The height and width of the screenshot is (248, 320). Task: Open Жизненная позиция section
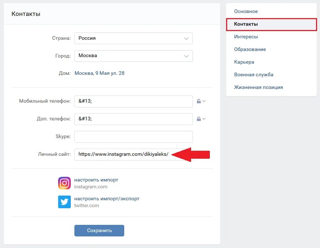pos(259,87)
